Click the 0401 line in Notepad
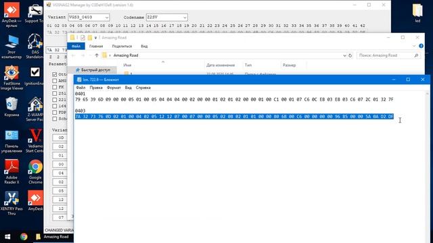This screenshot has height=243, width=433. click(x=80, y=94)
